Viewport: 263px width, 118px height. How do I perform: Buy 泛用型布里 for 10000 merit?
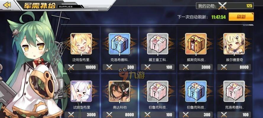pyautogui.click(x=81, y=67)
